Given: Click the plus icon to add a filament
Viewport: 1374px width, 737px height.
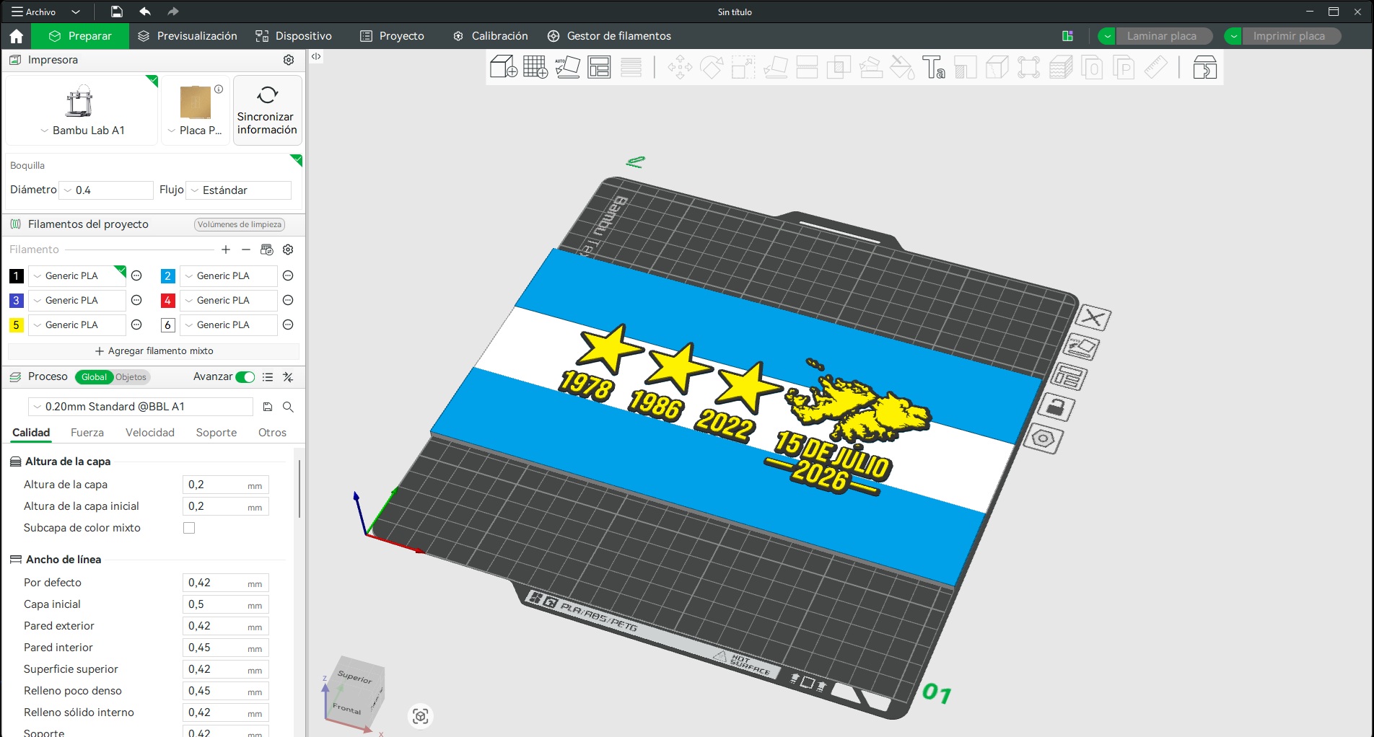Looking at the screenshot, I should (226, 250).
